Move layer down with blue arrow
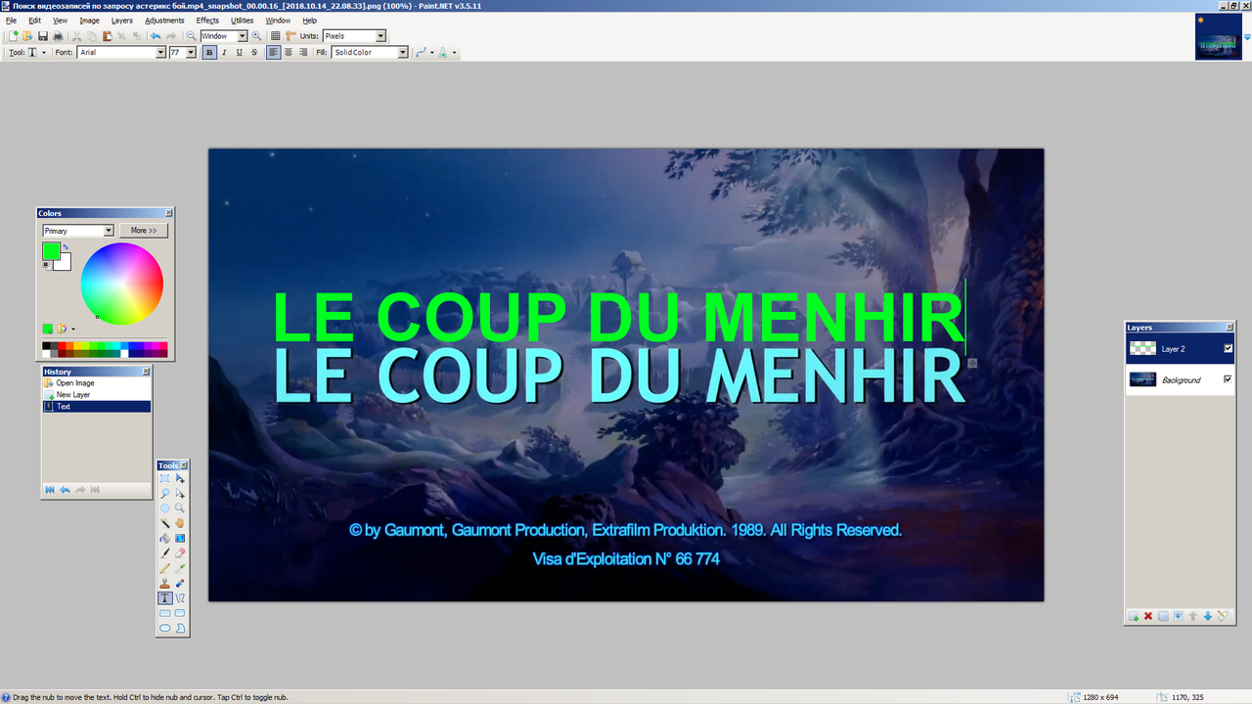Viewport: 1252px width, 704px height. [1208, 616]
